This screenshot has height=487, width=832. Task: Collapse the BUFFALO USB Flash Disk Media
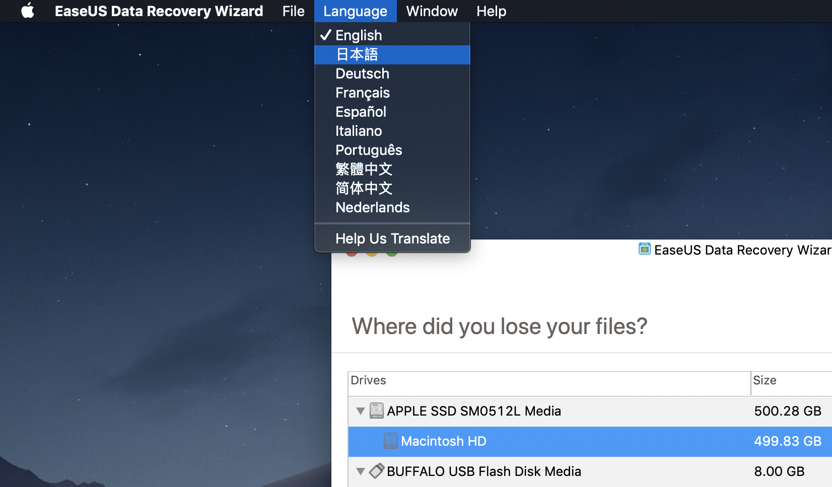[x=360, y=471]
